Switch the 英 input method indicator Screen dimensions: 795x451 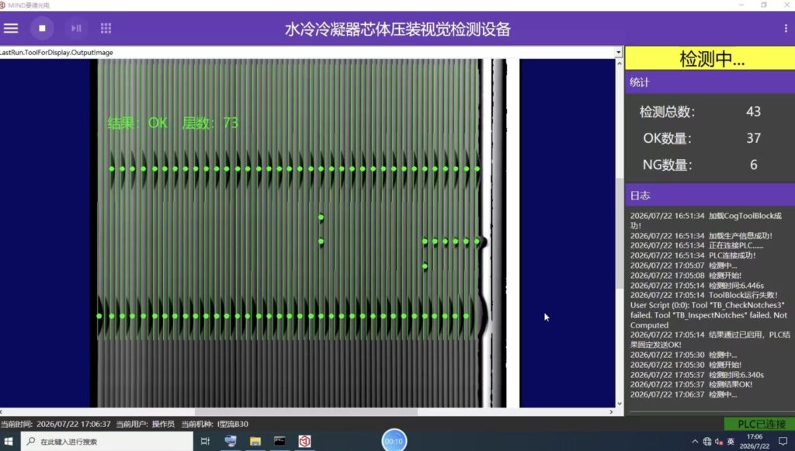731,442
